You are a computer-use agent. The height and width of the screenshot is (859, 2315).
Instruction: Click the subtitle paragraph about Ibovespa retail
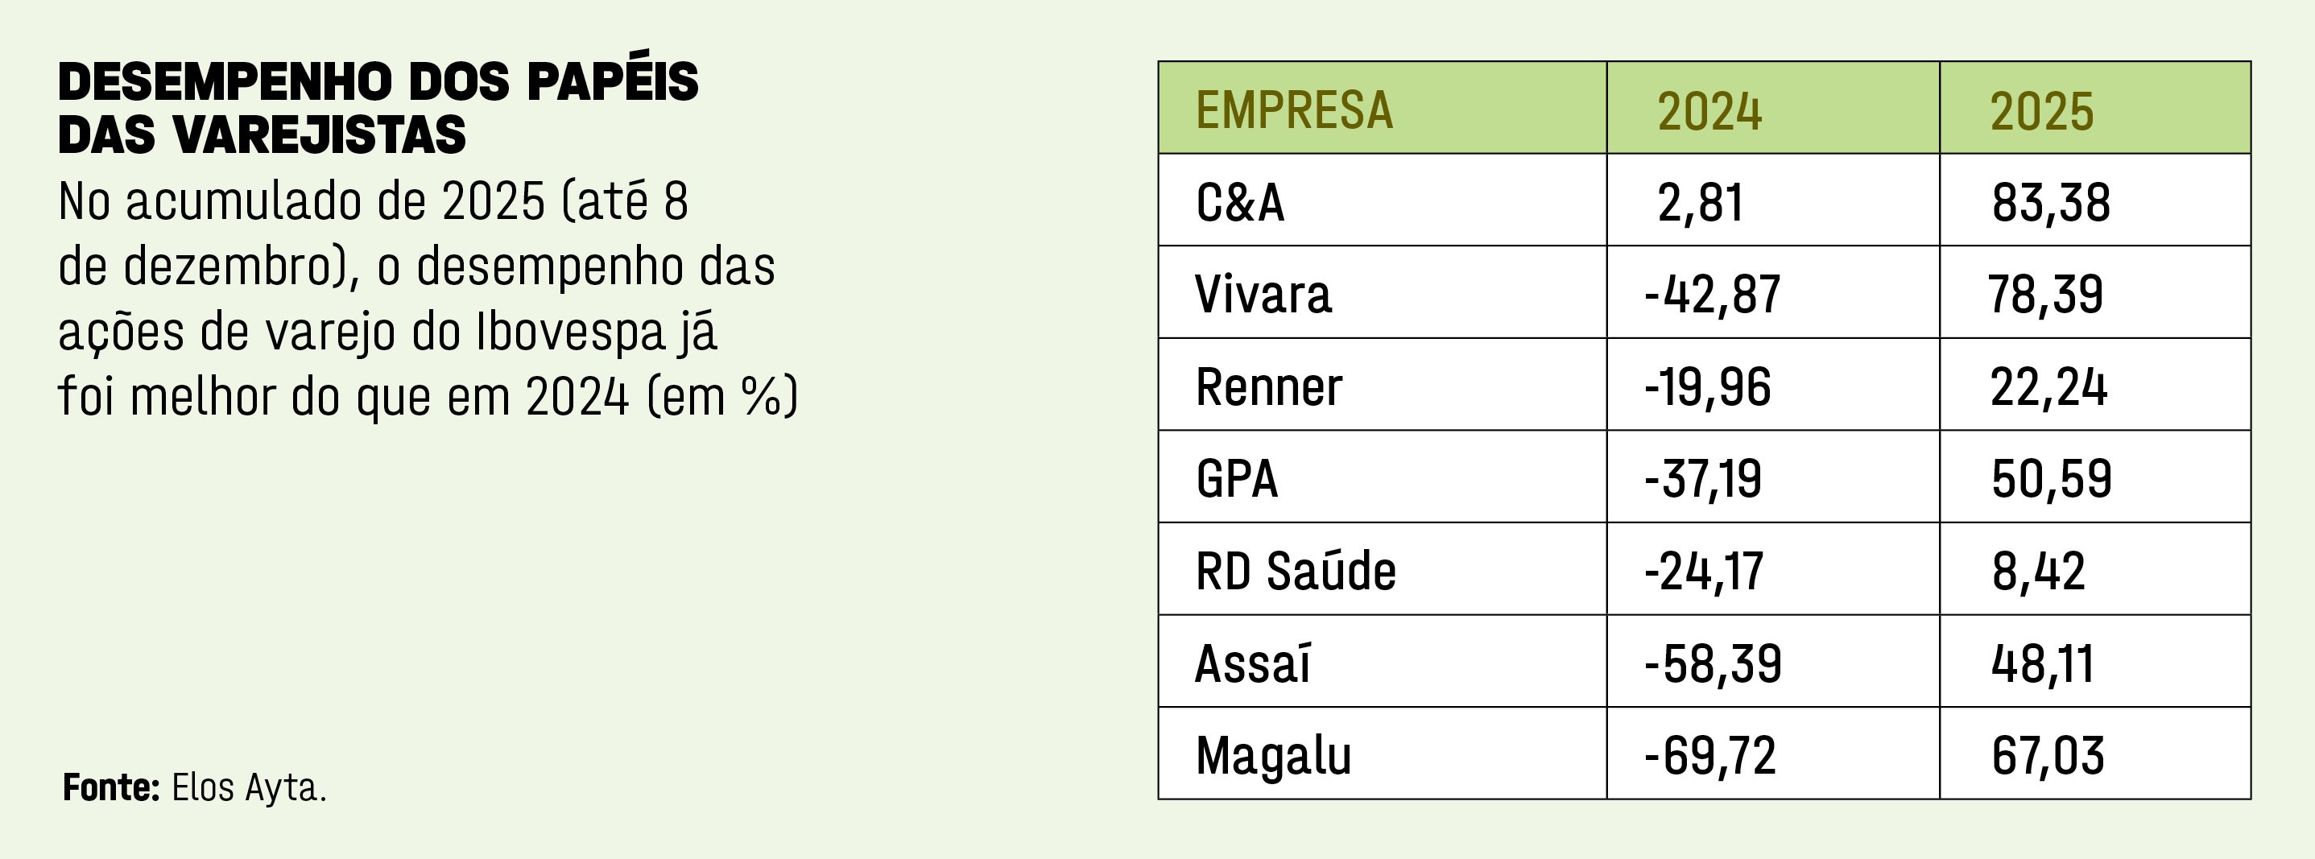click(427, 299)
